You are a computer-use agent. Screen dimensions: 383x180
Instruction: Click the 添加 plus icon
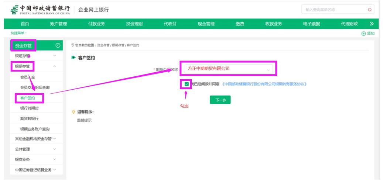[363, 34]
